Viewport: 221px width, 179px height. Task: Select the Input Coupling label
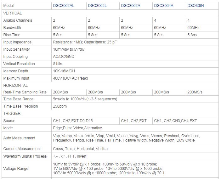click(15, 57)
